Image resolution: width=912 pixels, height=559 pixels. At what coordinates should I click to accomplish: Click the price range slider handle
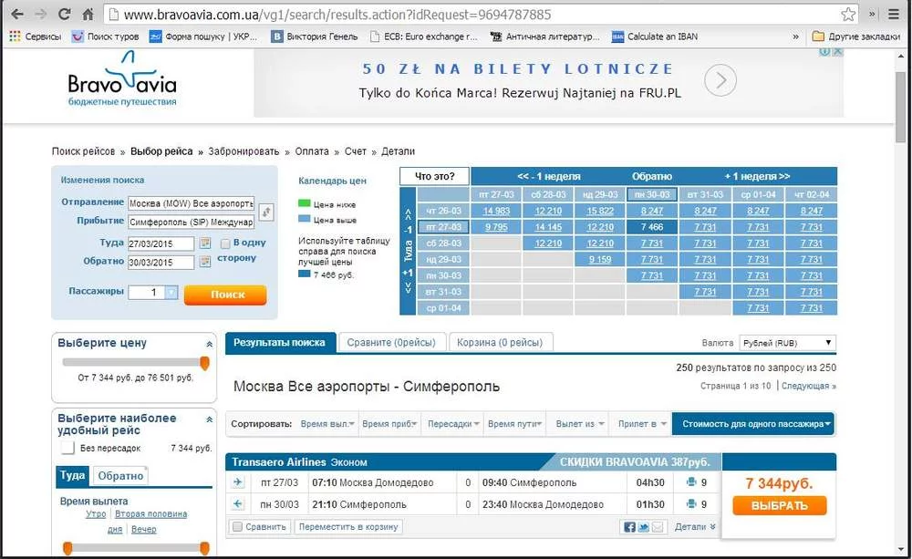click(204, 363)
